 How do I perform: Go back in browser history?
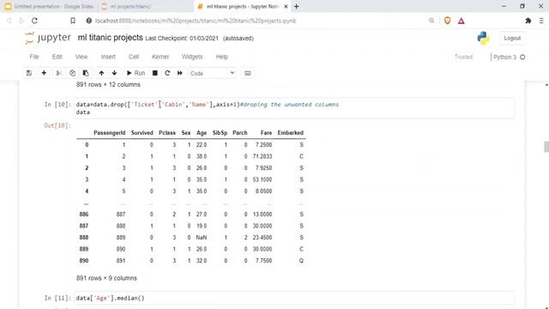(x=9, y=21)
